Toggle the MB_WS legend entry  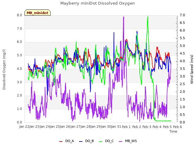click(128, 141)
